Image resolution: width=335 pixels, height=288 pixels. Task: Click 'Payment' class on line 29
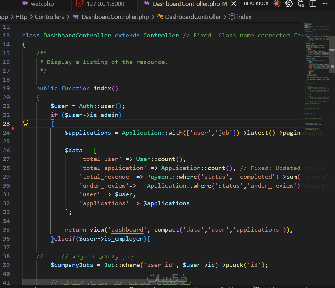click(x=159, y=177)
